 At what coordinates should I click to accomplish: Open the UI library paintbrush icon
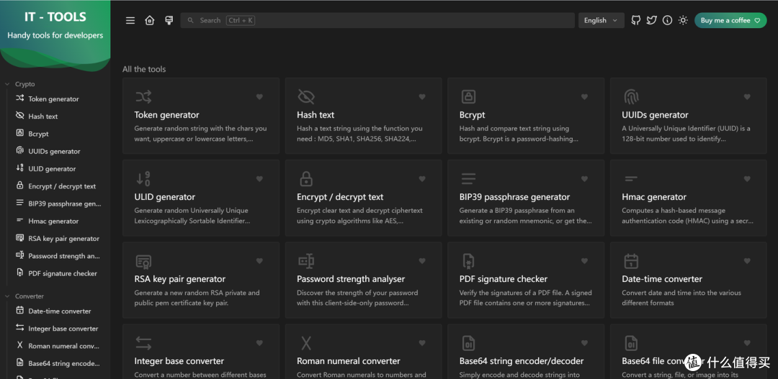(x=169, y=20)
